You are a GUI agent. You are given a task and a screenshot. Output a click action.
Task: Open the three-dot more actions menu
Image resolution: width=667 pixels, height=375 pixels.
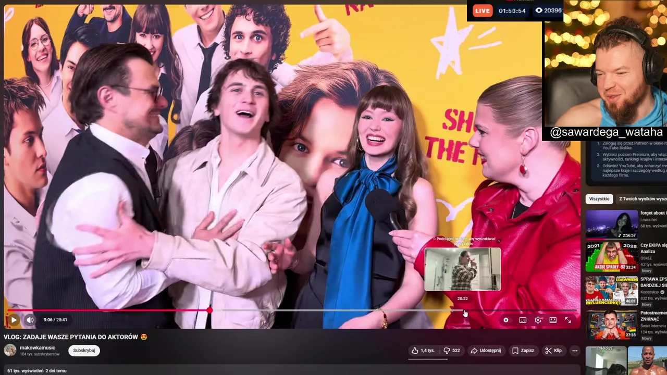(x=575, y=351)
